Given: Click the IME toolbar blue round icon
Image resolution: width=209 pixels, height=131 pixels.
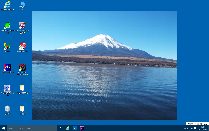Looking at the screenshot, I should [201, 124].
